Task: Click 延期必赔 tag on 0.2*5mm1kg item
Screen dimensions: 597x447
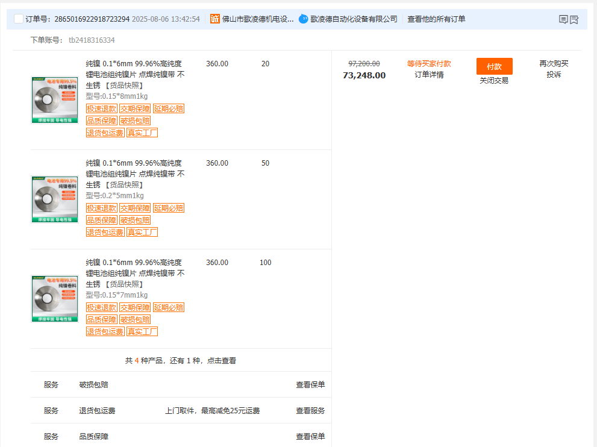Action: pyautogui.click(x=168, y=208)
